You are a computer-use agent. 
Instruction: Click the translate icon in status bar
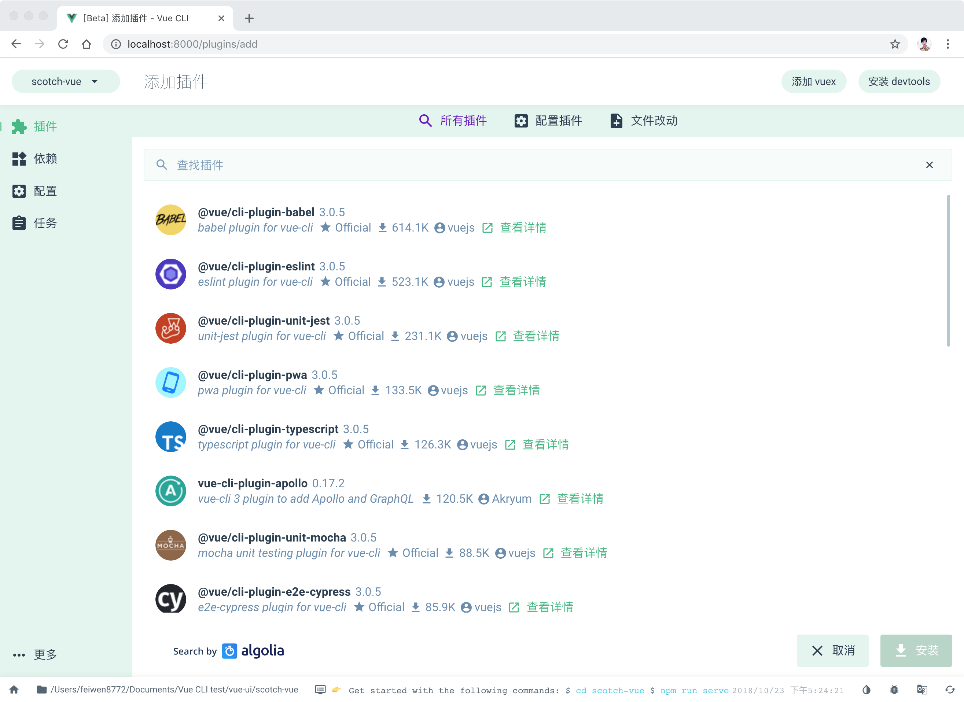click(922, 689)
